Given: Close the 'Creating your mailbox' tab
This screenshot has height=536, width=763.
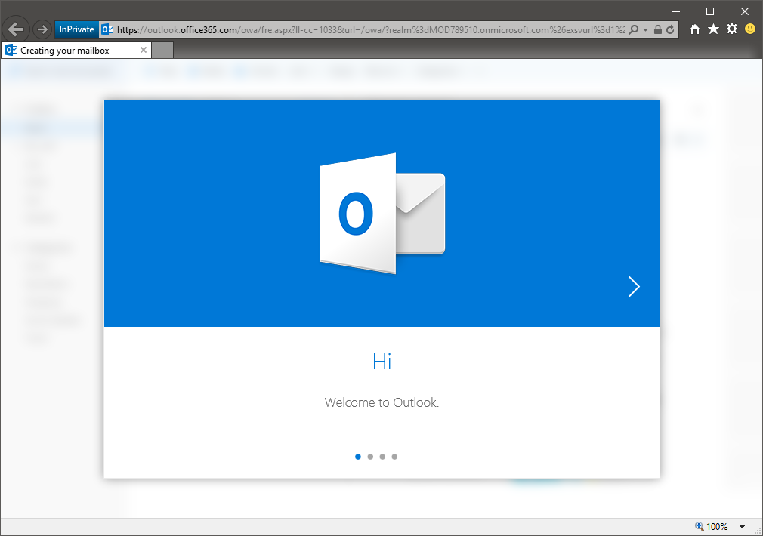Looking at the screenshot, I should tap(144, 51).
